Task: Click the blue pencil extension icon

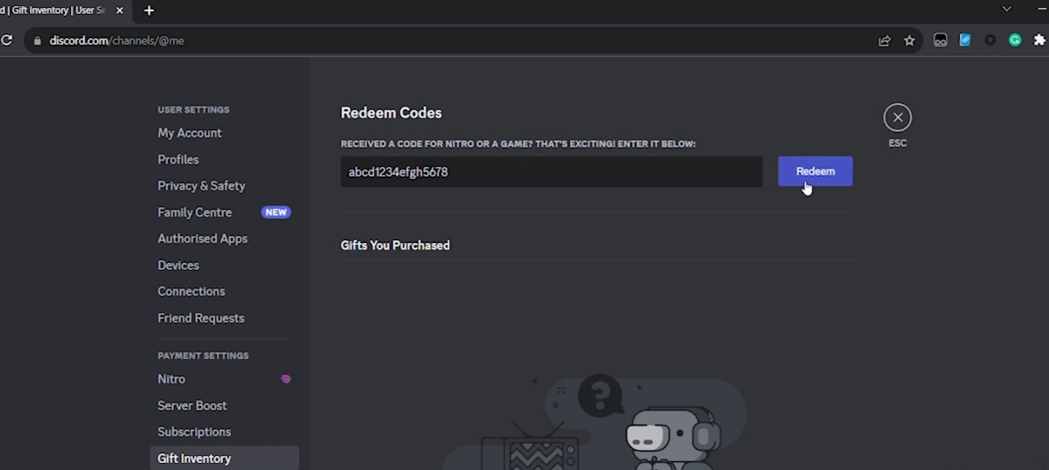Action: click(965, 40)
